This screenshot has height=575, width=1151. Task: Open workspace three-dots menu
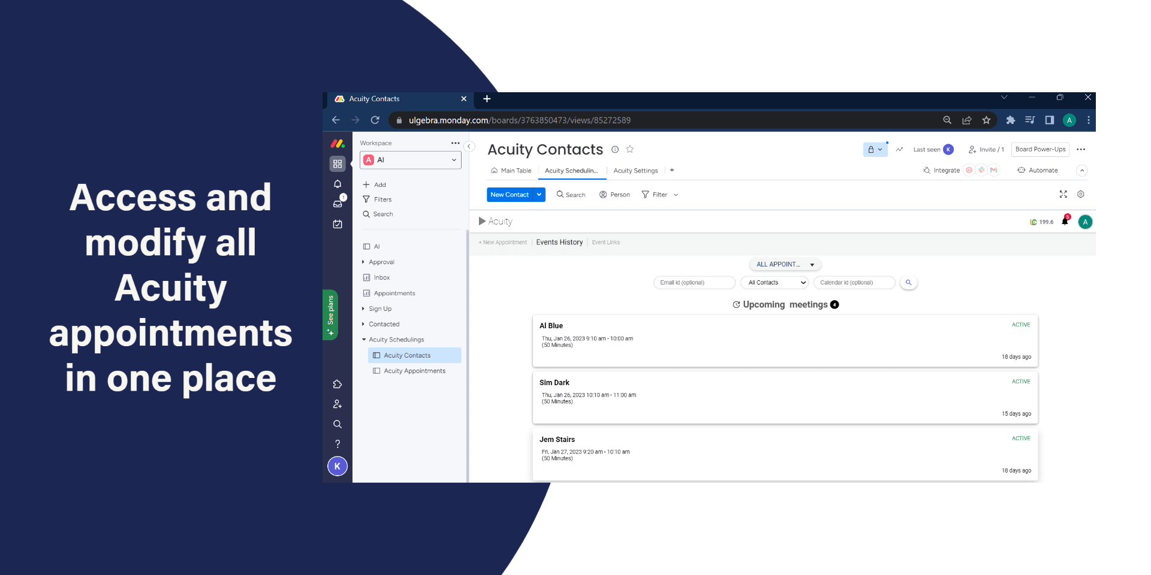(x=455, y=143)
